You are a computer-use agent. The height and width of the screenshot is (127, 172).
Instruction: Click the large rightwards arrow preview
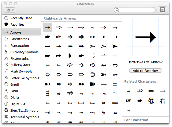(x=146, y=37)
